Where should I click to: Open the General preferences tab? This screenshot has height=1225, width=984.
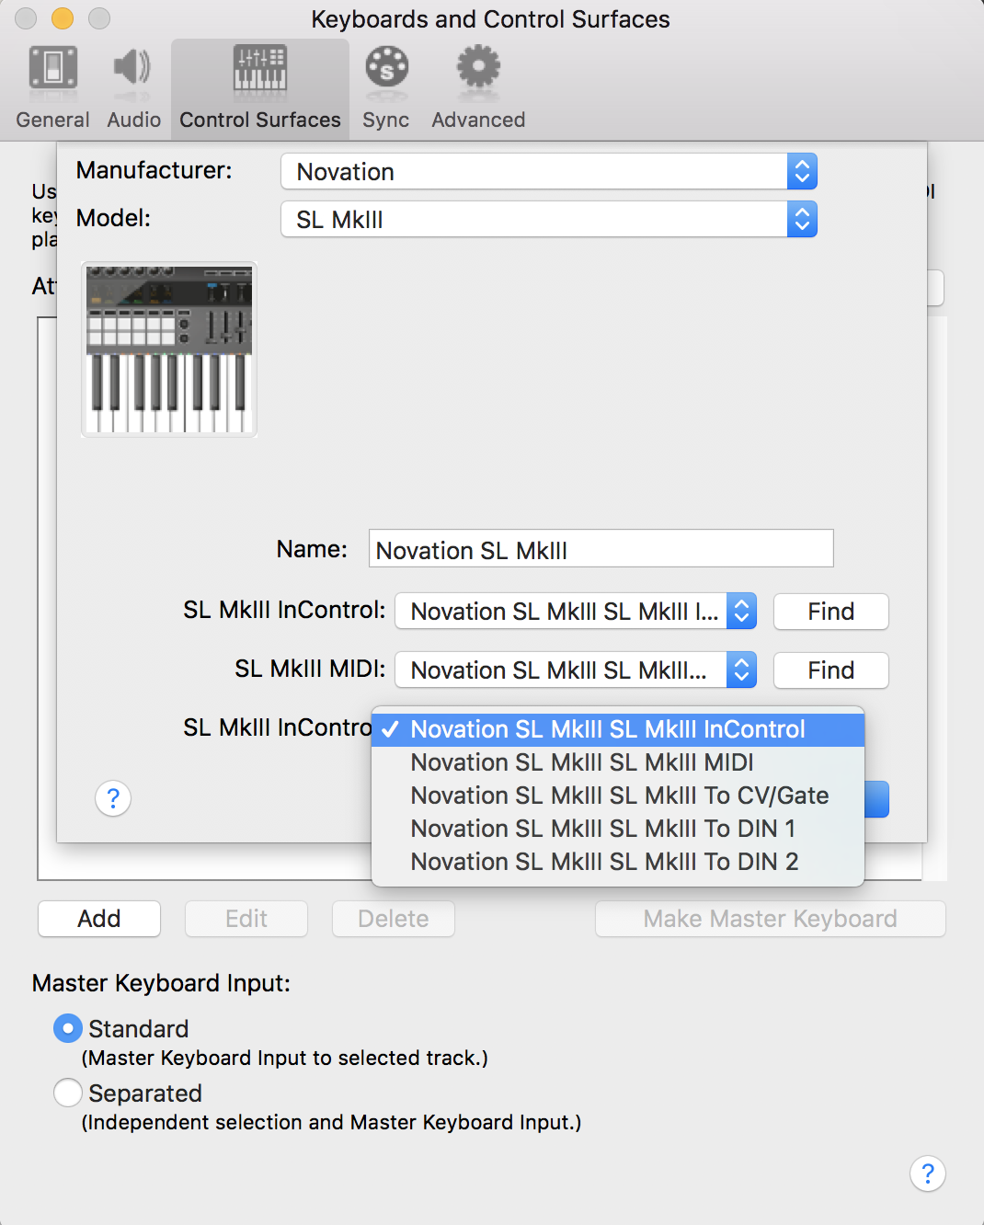(52, 88)
